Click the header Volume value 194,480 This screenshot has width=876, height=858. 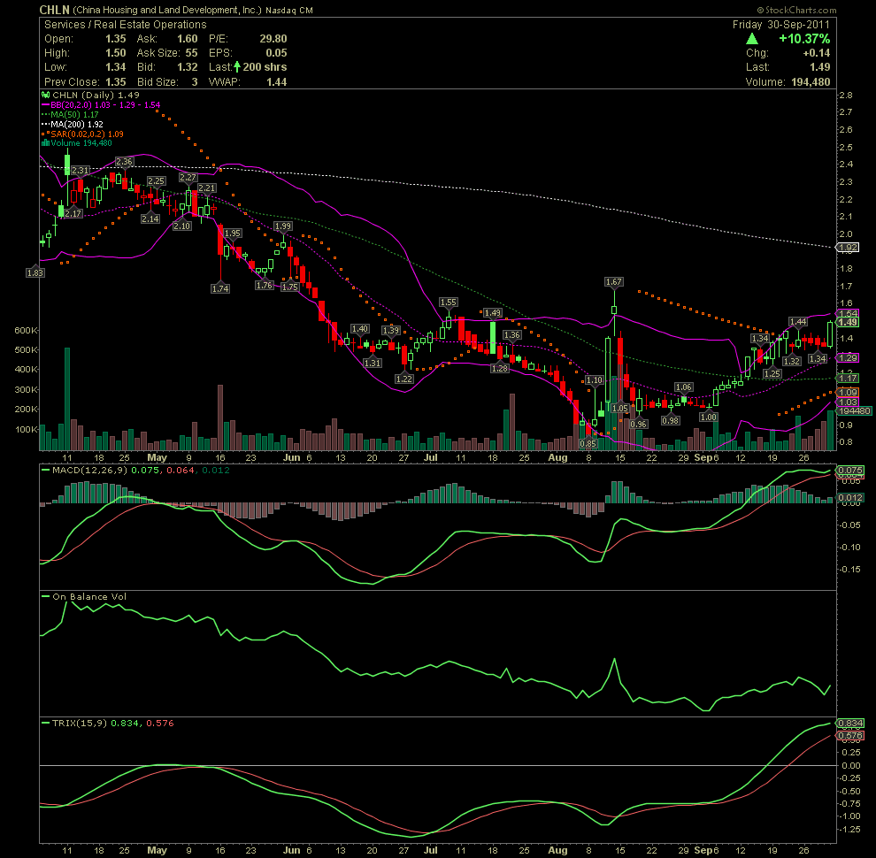[x=811, y=82]
